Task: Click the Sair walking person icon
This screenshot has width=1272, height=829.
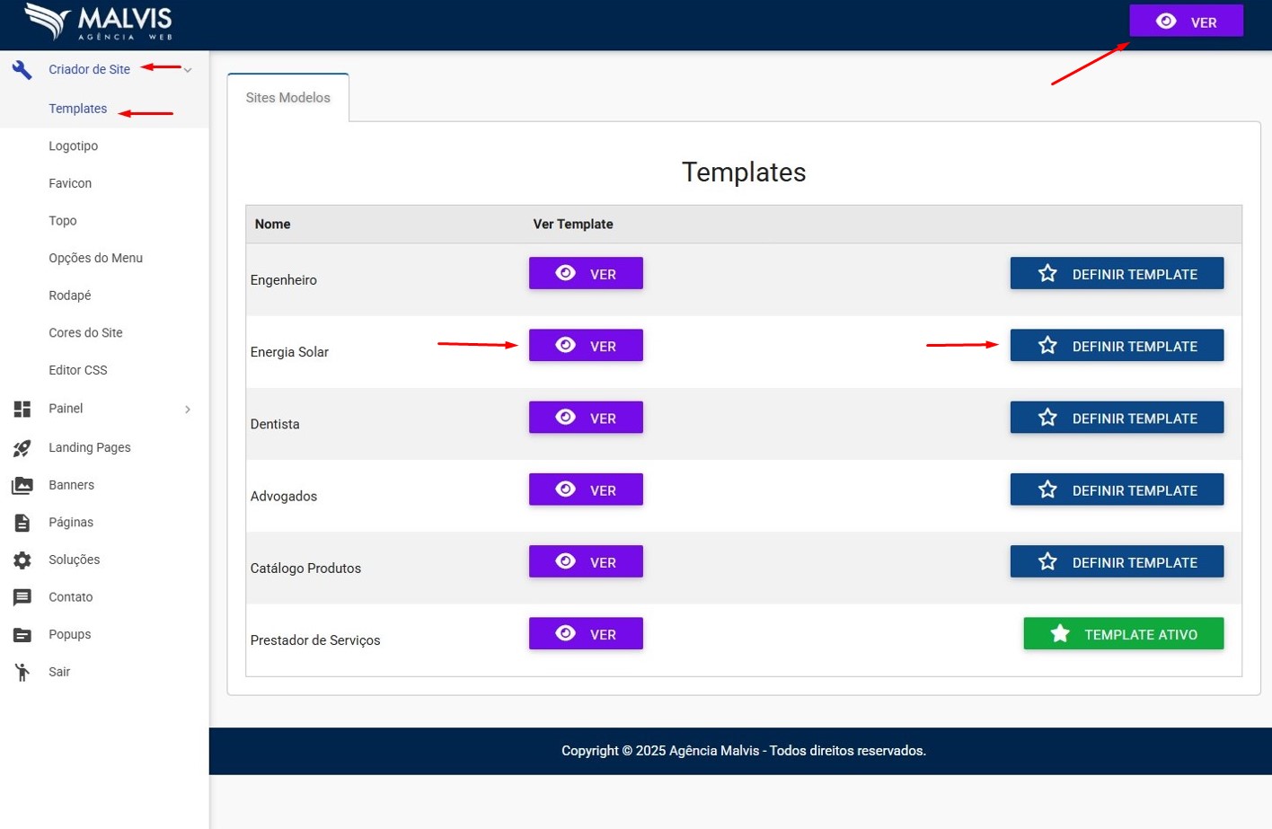Action: tap(22, 672)
